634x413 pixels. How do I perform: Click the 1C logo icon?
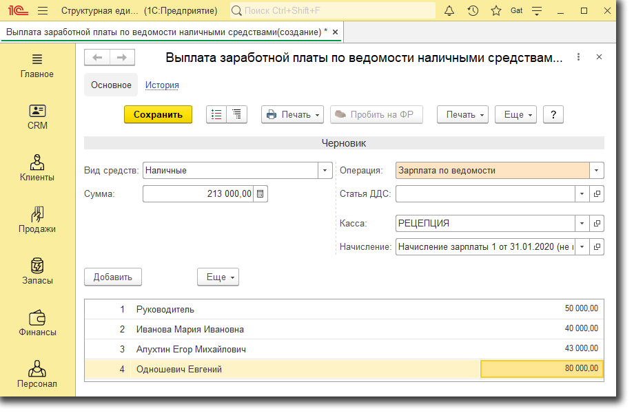18,10
